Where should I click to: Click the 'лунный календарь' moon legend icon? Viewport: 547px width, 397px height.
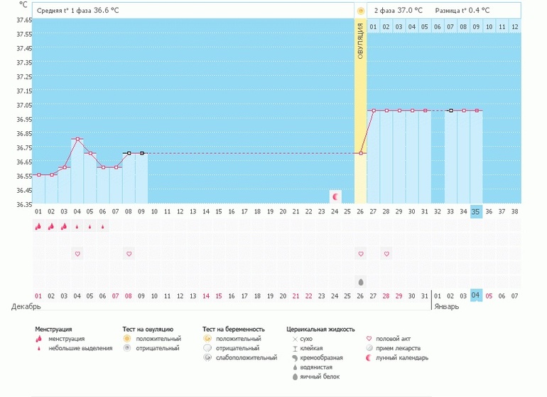point(369,357)
